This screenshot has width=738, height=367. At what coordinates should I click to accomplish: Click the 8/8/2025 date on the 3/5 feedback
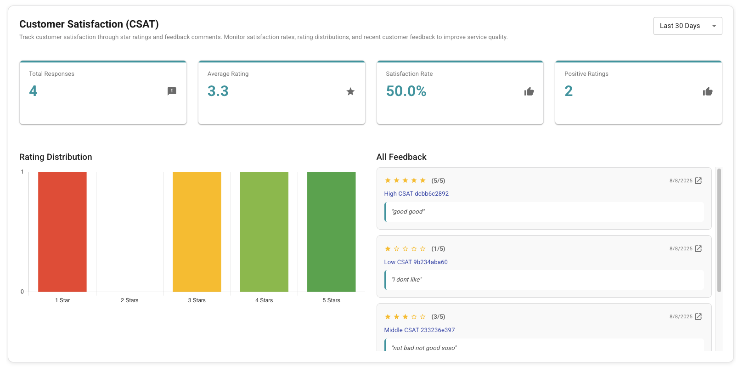681,317
